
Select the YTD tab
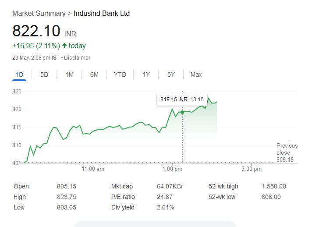click(120, 74)
